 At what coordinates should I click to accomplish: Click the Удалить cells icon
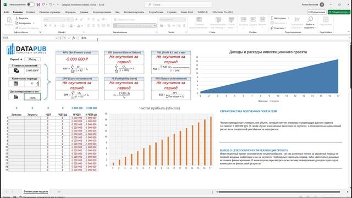pos(253,20)
